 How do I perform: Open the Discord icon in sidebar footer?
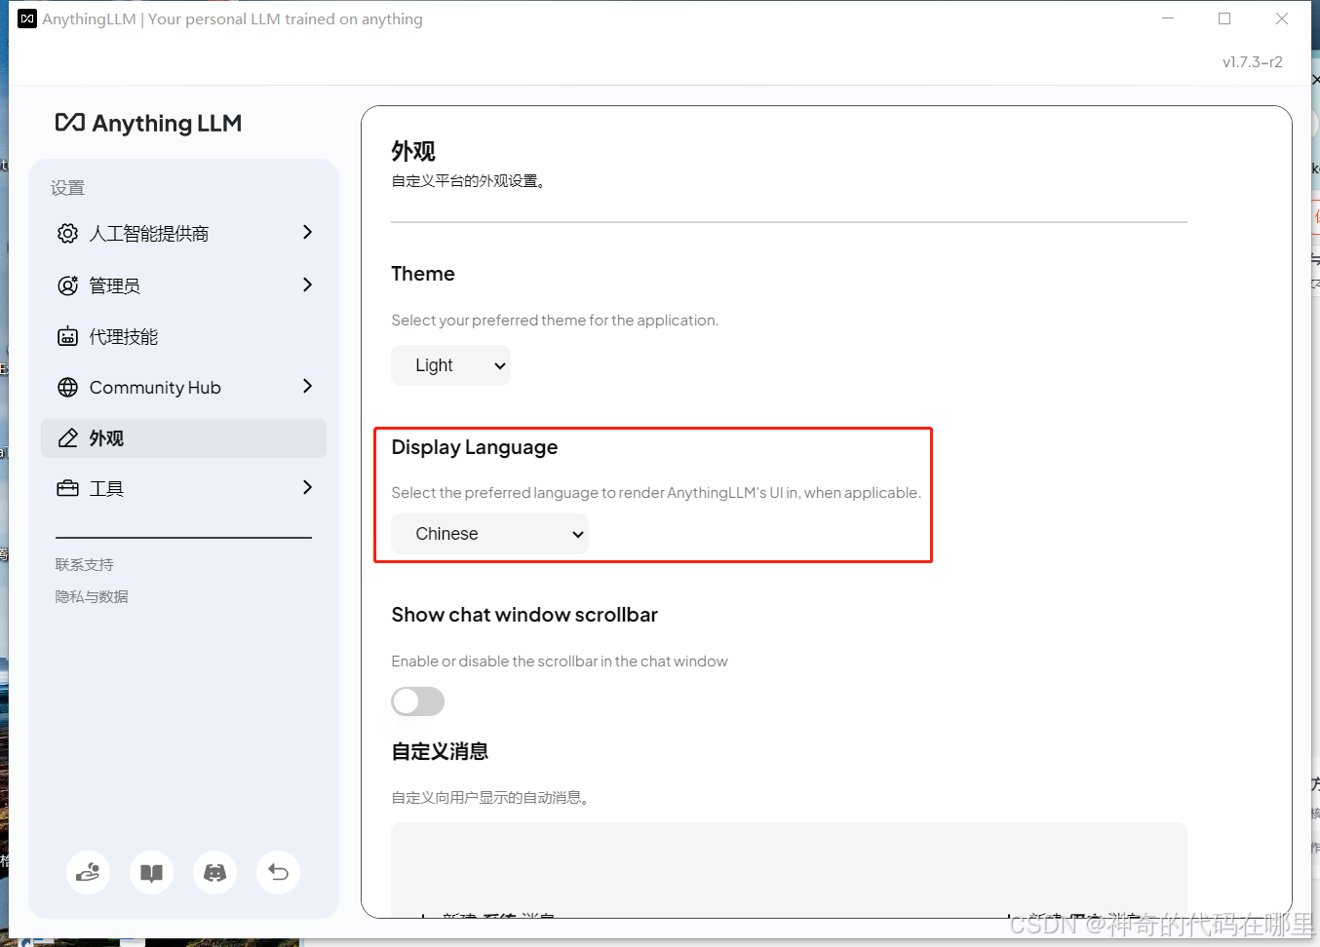coord(214,872)
